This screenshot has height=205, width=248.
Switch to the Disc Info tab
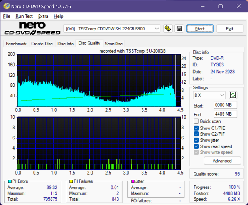pos(66,44)
